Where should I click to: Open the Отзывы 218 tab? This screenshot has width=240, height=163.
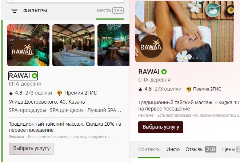tap(201, 149)
